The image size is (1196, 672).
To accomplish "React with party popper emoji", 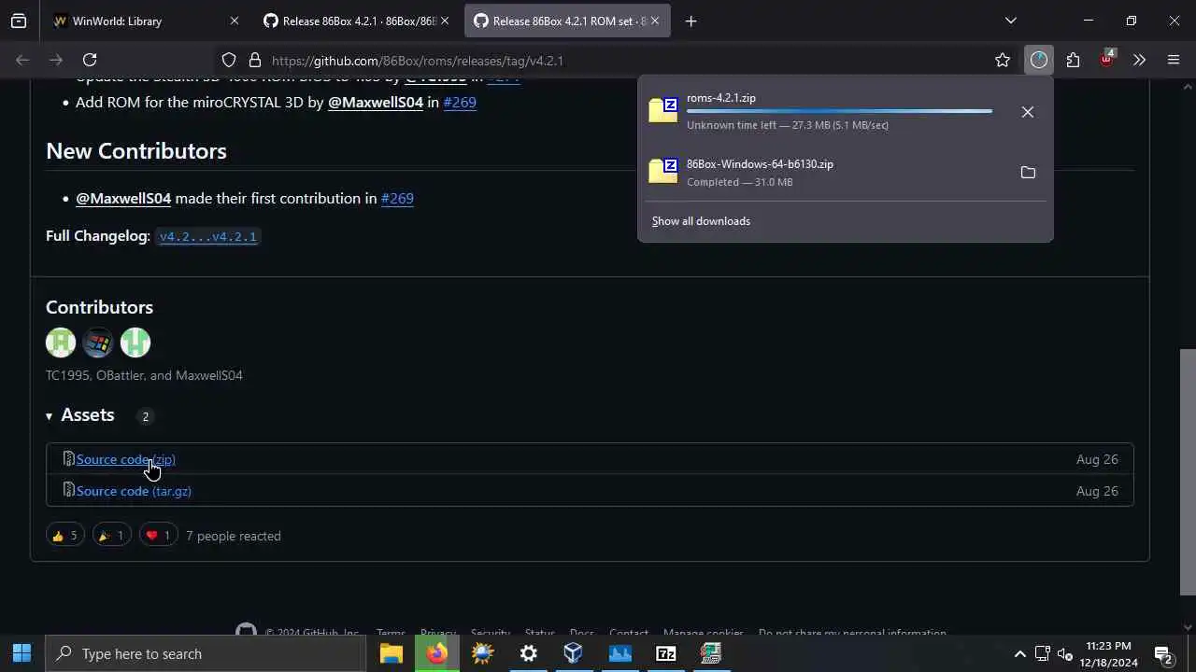I will tap(111, 536).
